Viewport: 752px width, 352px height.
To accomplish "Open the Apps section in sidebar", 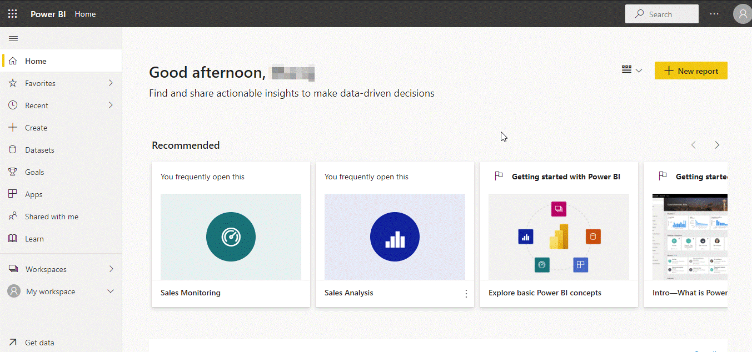I will click(33, 194).
